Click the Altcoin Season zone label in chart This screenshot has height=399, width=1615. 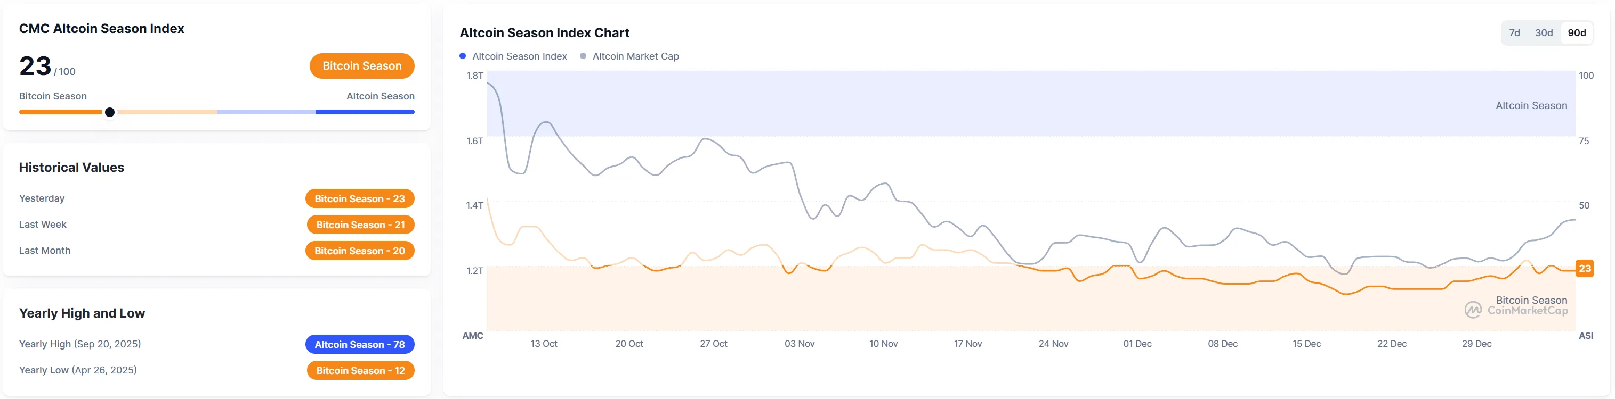click(1531, 106)
